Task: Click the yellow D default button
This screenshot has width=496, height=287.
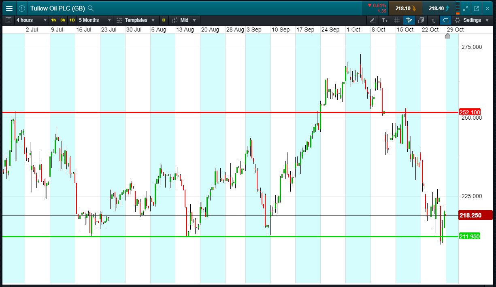Action: (164, 20)
